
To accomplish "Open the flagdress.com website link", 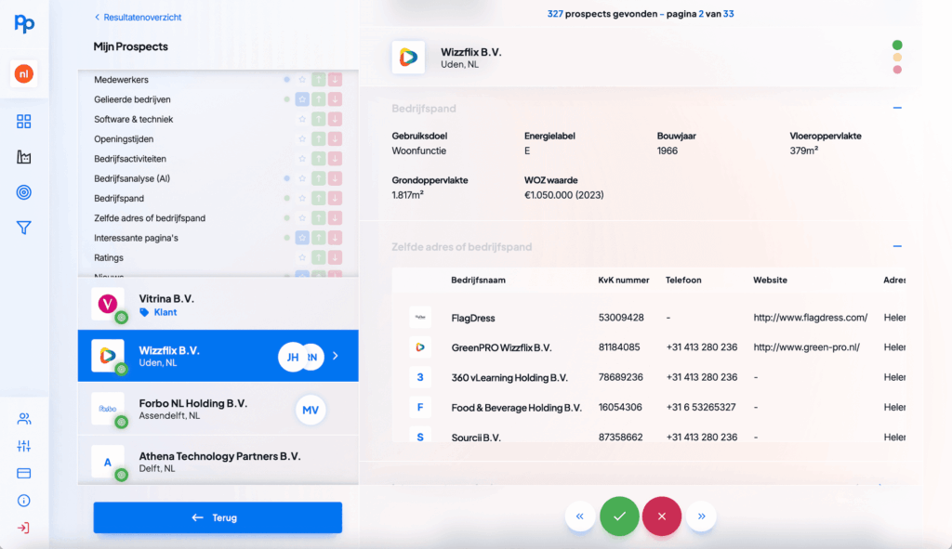I will click(x=810, y=318).
